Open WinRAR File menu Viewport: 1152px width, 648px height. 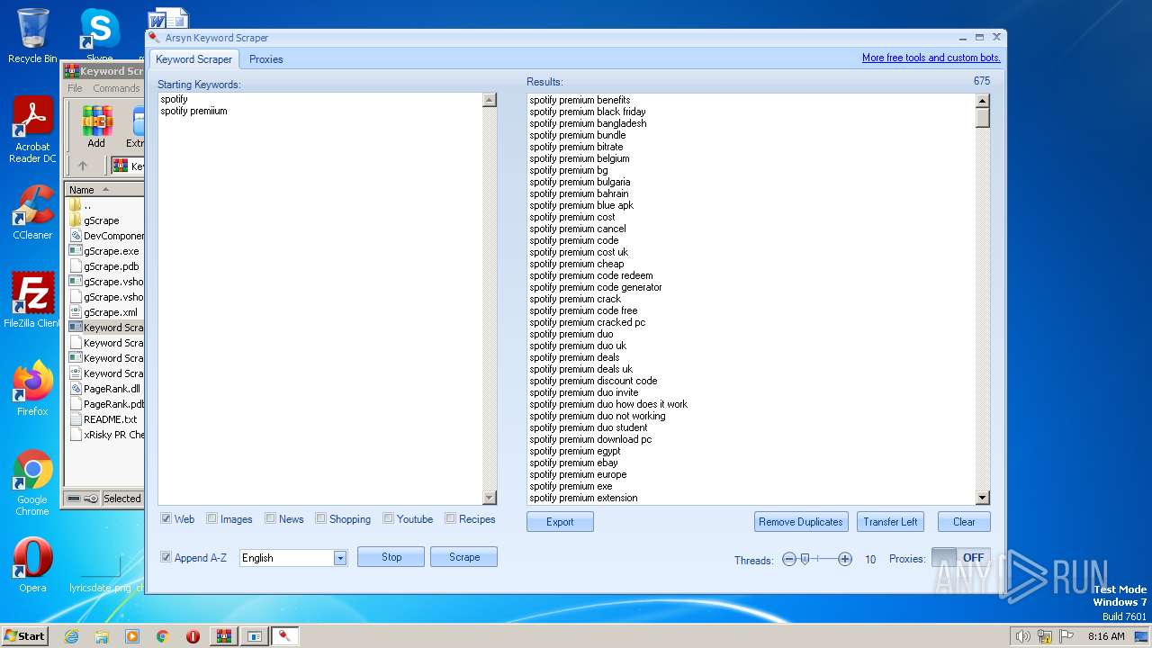75,88
